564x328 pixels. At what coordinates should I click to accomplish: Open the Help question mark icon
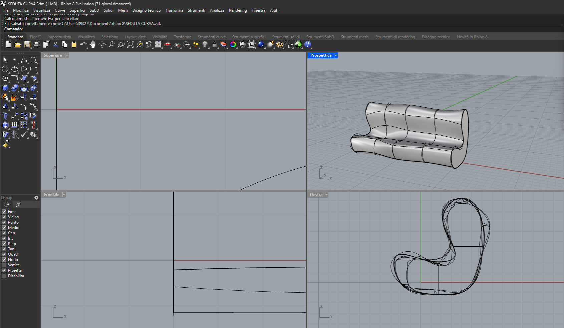tap(308, 45)
